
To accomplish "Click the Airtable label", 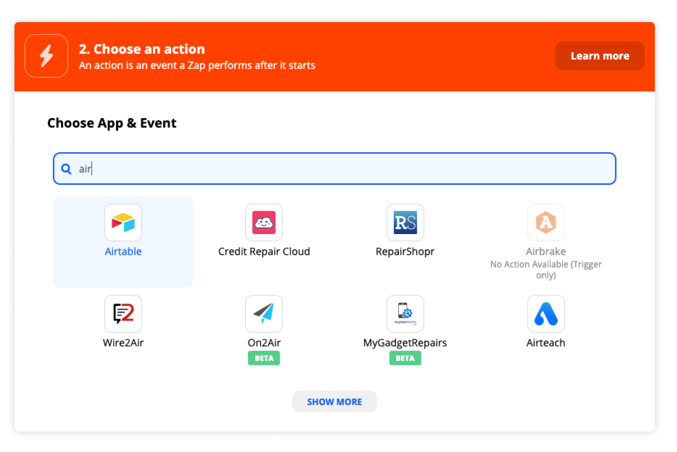I will (x=123, y=251).
